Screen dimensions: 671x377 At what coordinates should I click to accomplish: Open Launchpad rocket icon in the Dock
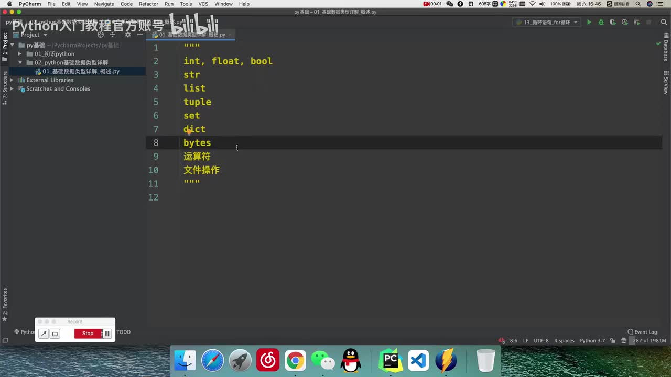point(240,361)
